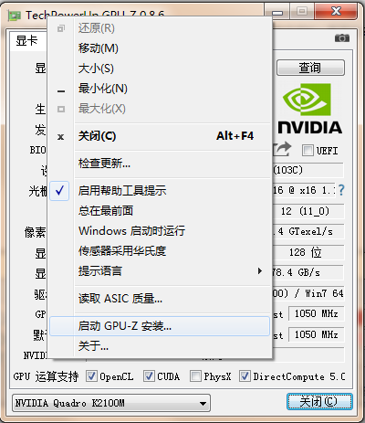The height and width of the screenshot is (423, 365).
Task: Toggle the DirectCompute checkbox
Action: tap(245, 376)
